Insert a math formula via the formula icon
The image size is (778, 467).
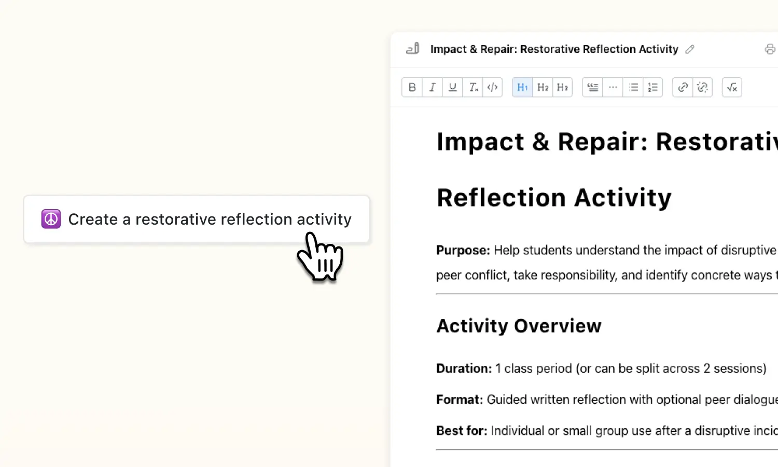(732, 87)
